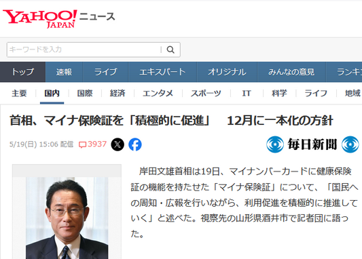
Task: Open the 経済 category
Action: pyautogui.click(x=117, y=94)
